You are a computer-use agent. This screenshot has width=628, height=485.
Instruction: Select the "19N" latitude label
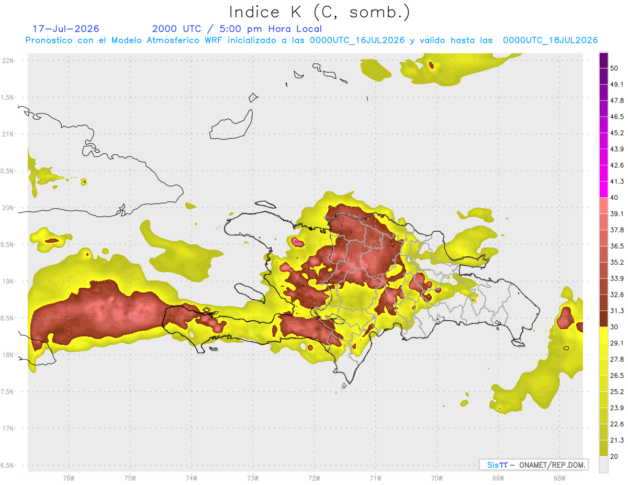[x=8, y=281]
